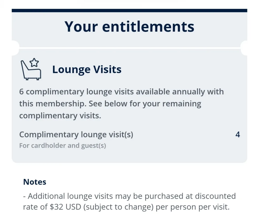The width and height of the screenshot is (259, 224).
Task: Click the "Notes" heading
Action: click(35, 182)
